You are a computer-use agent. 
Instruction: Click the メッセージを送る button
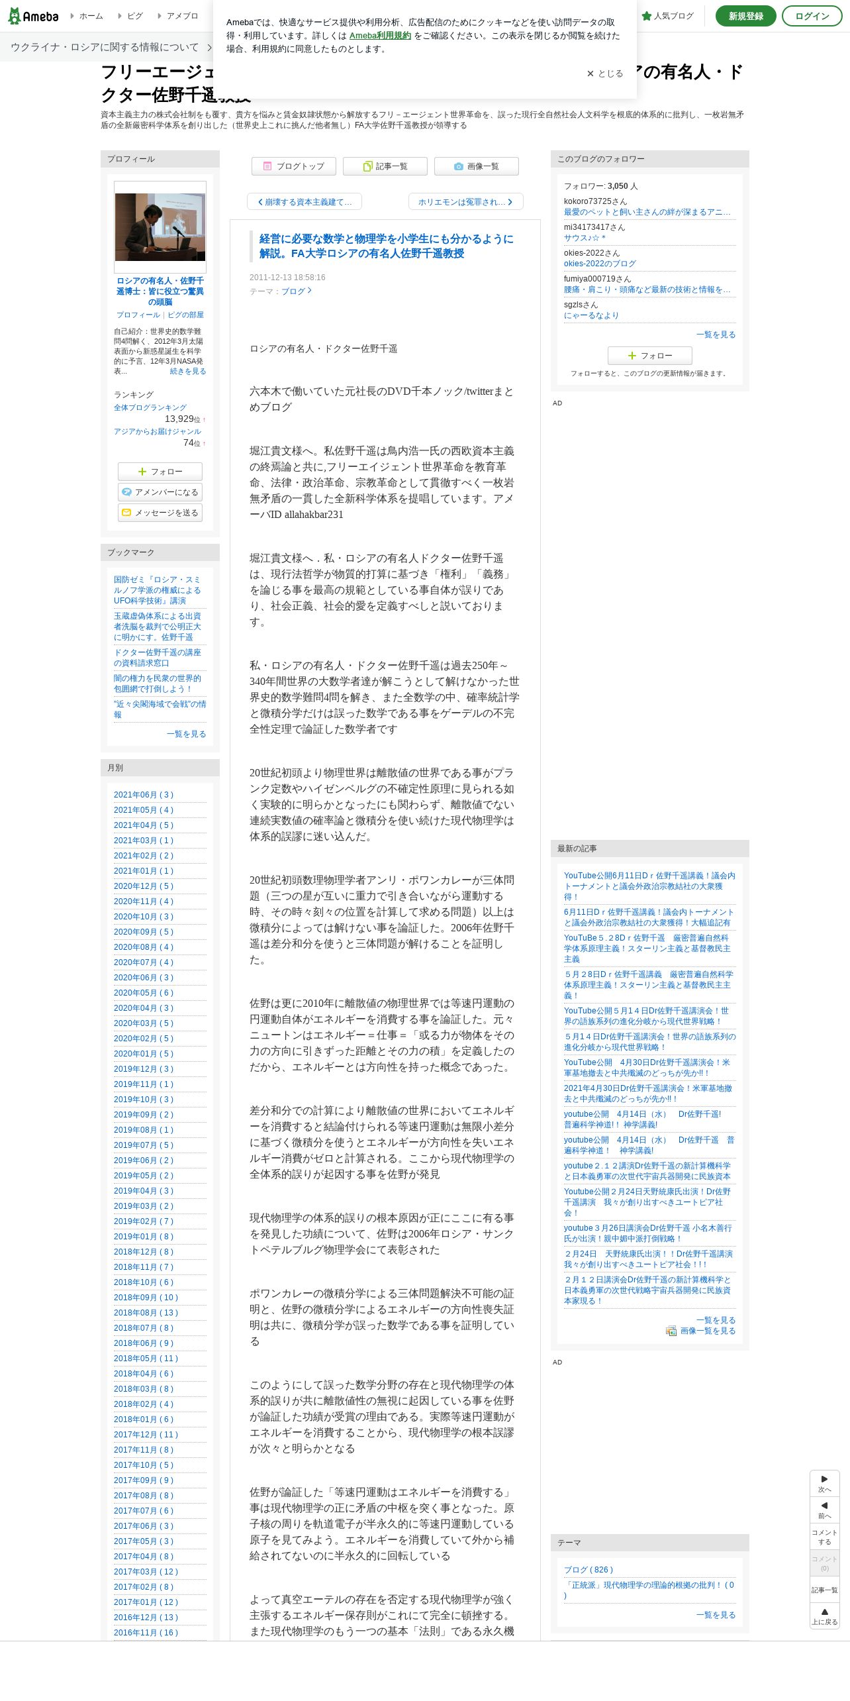(160, 513)
